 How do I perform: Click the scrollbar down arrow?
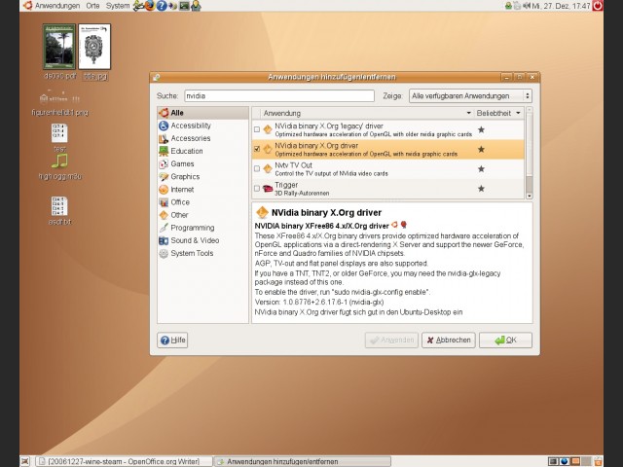[x=530, y=197]
